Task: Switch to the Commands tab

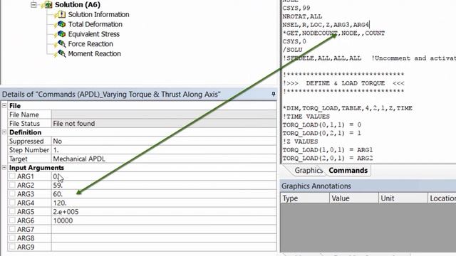Action: pos(348,171)
